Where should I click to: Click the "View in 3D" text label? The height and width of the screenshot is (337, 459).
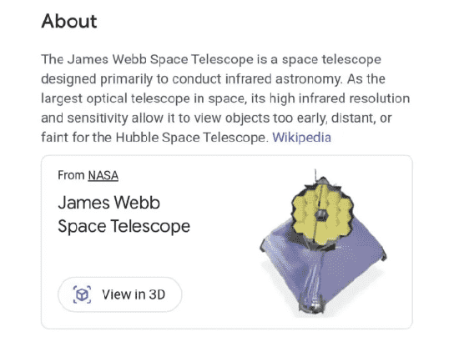click(134, 294)
